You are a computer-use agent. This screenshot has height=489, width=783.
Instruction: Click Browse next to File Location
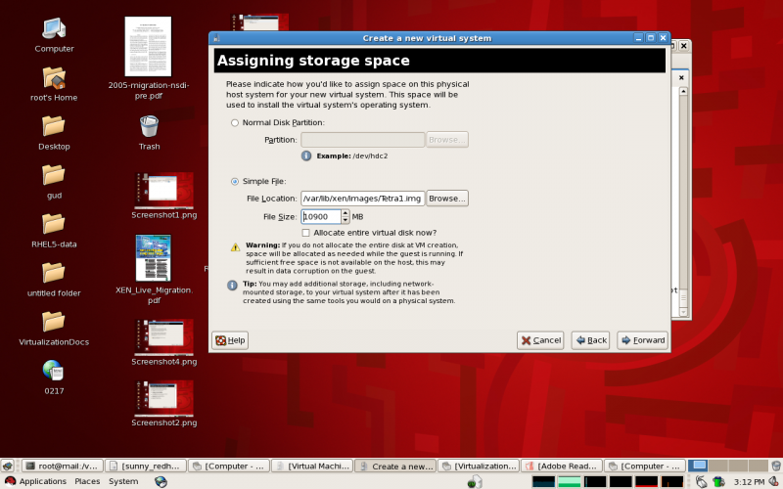pyautogui.click(x=447, y=199)
